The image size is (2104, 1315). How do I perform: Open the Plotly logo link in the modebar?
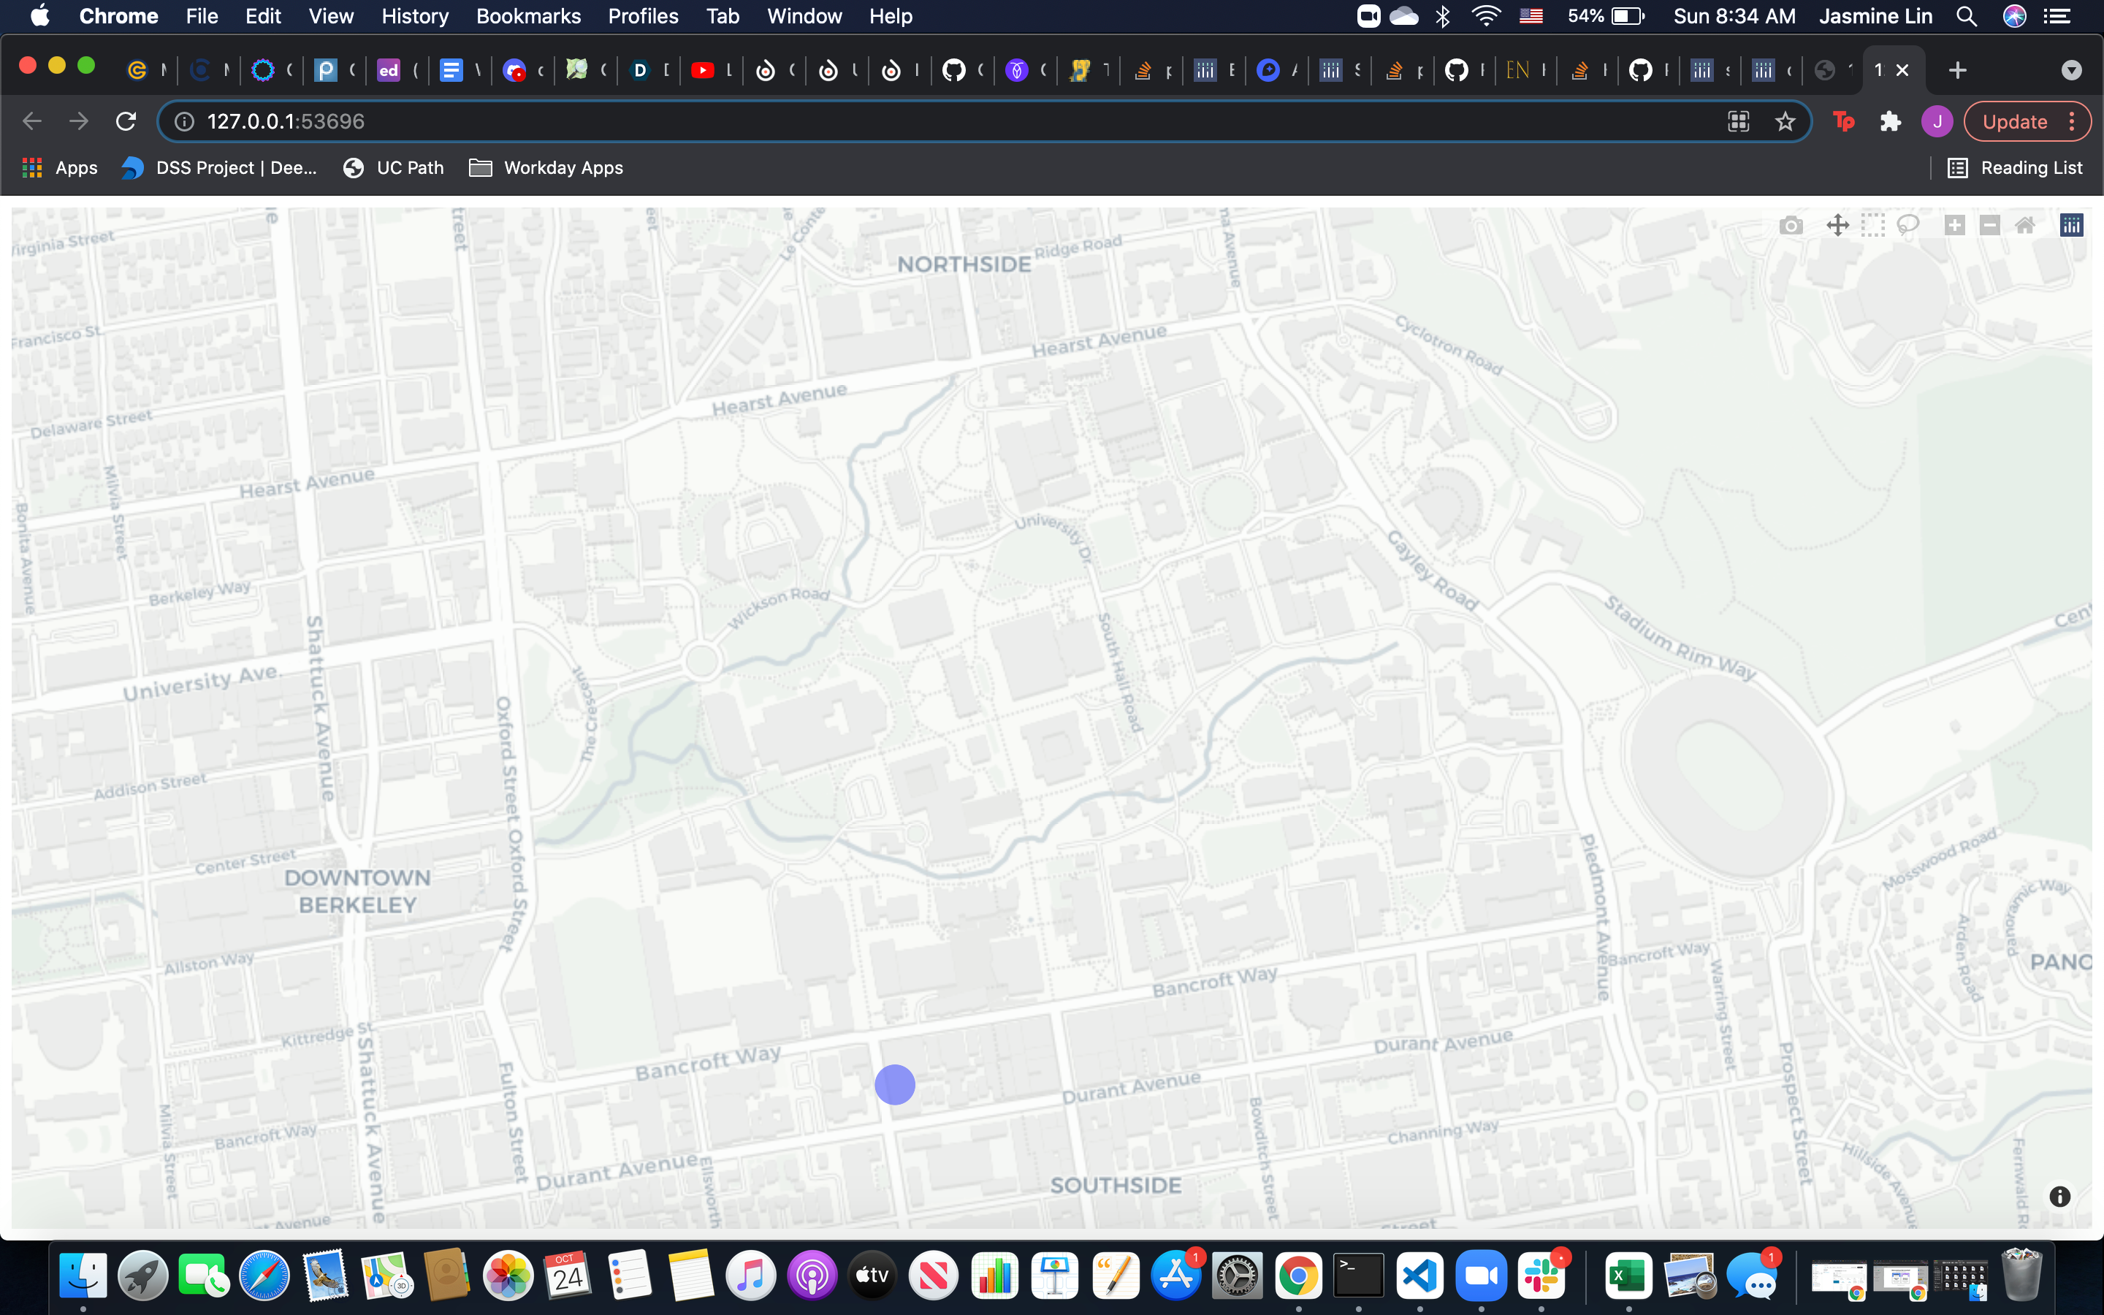coord(2071,226)
